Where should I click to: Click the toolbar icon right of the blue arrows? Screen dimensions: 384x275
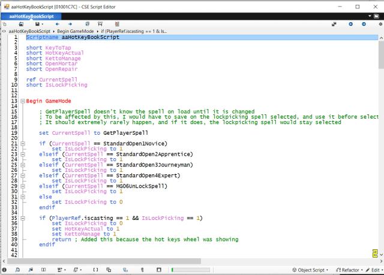(x=87, y=24)
